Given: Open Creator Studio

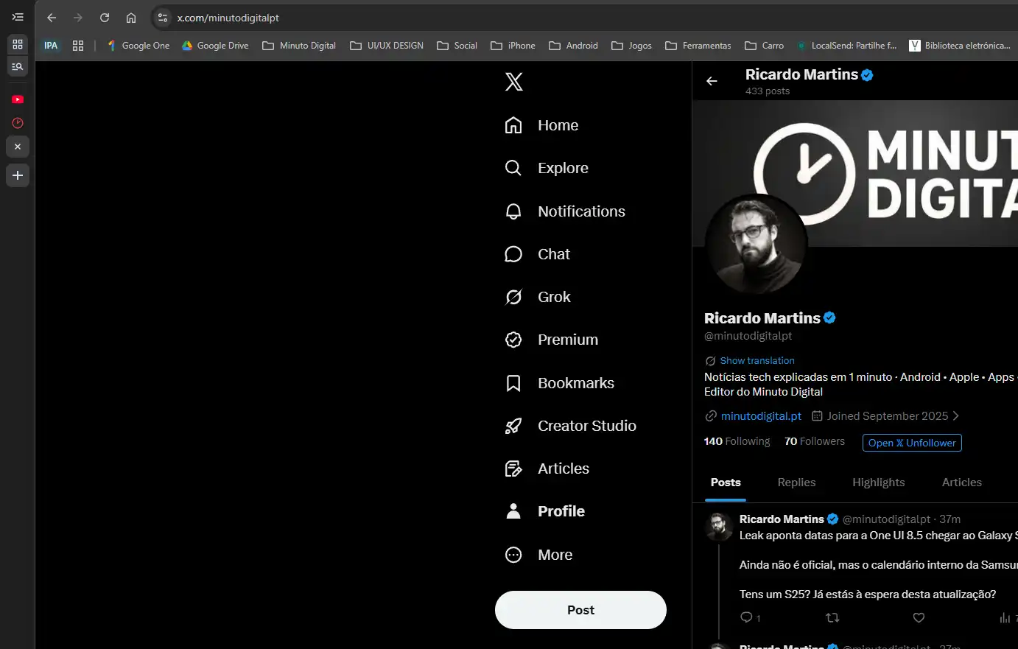Looking at the screenshot, I should coord(587,426).
